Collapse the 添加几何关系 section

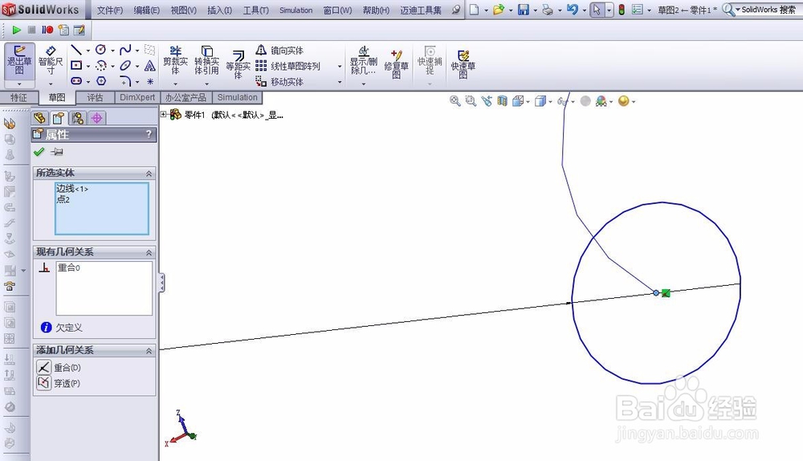[149, 351]
